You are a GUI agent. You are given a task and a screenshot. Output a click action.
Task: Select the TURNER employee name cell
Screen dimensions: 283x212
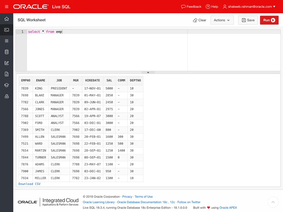pyautogui.click(x=40, y=158)
